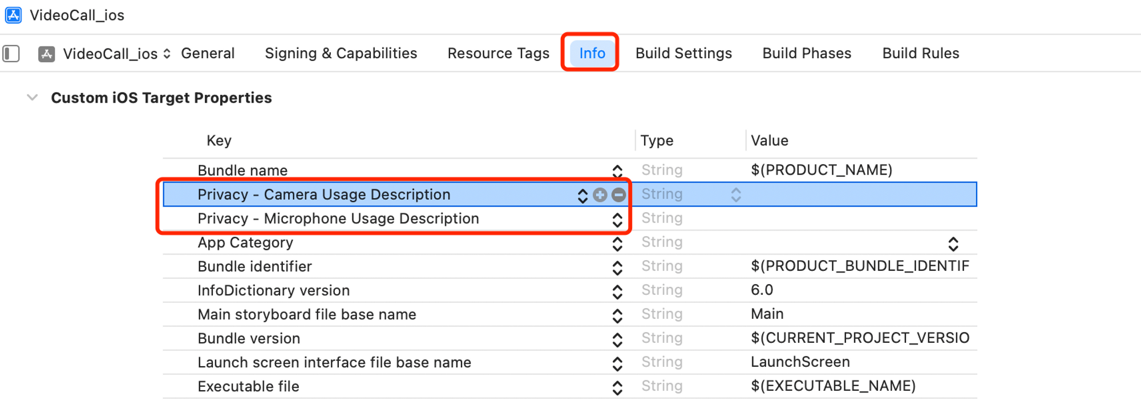Select the Bundle version key
The height and width of the screenshot is (401, 1141).
[249, 338]
